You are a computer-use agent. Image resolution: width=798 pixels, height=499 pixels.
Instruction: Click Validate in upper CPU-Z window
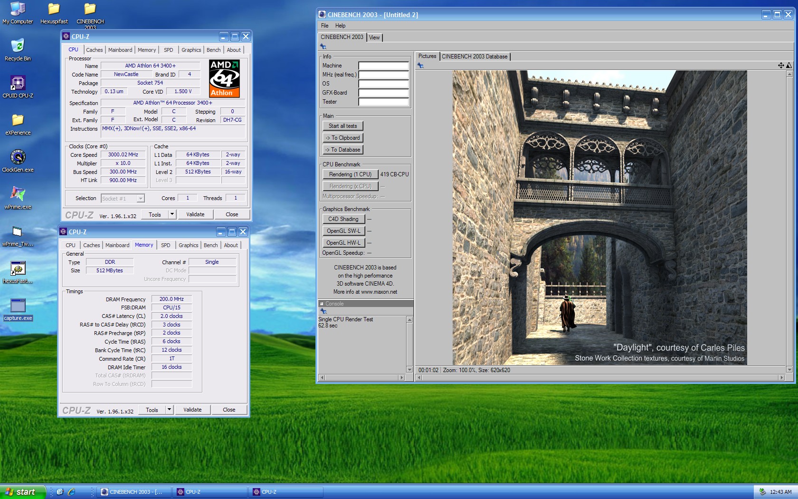(x=195, y=214)
